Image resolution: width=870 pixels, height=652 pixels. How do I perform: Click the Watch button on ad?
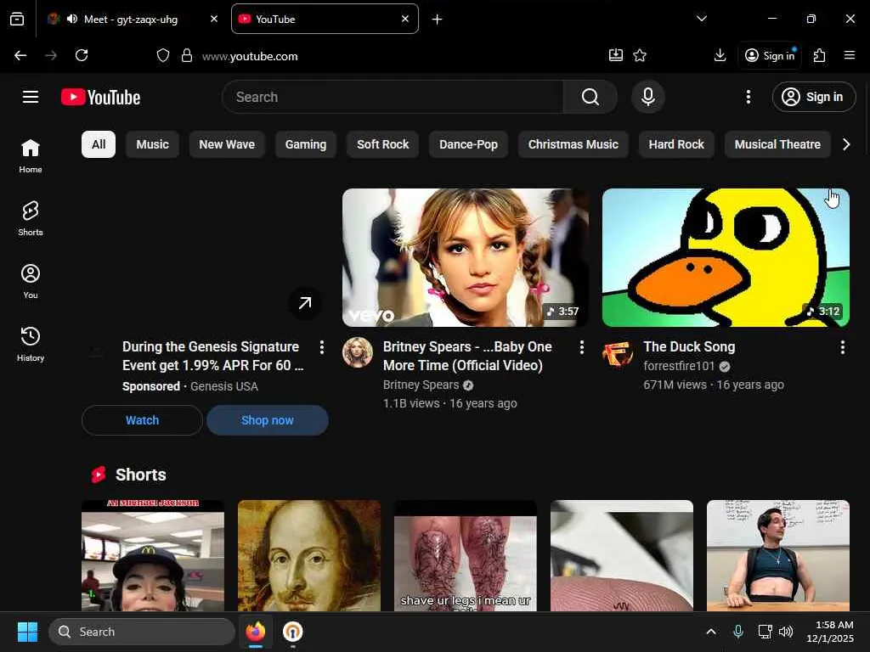[142, 420]
